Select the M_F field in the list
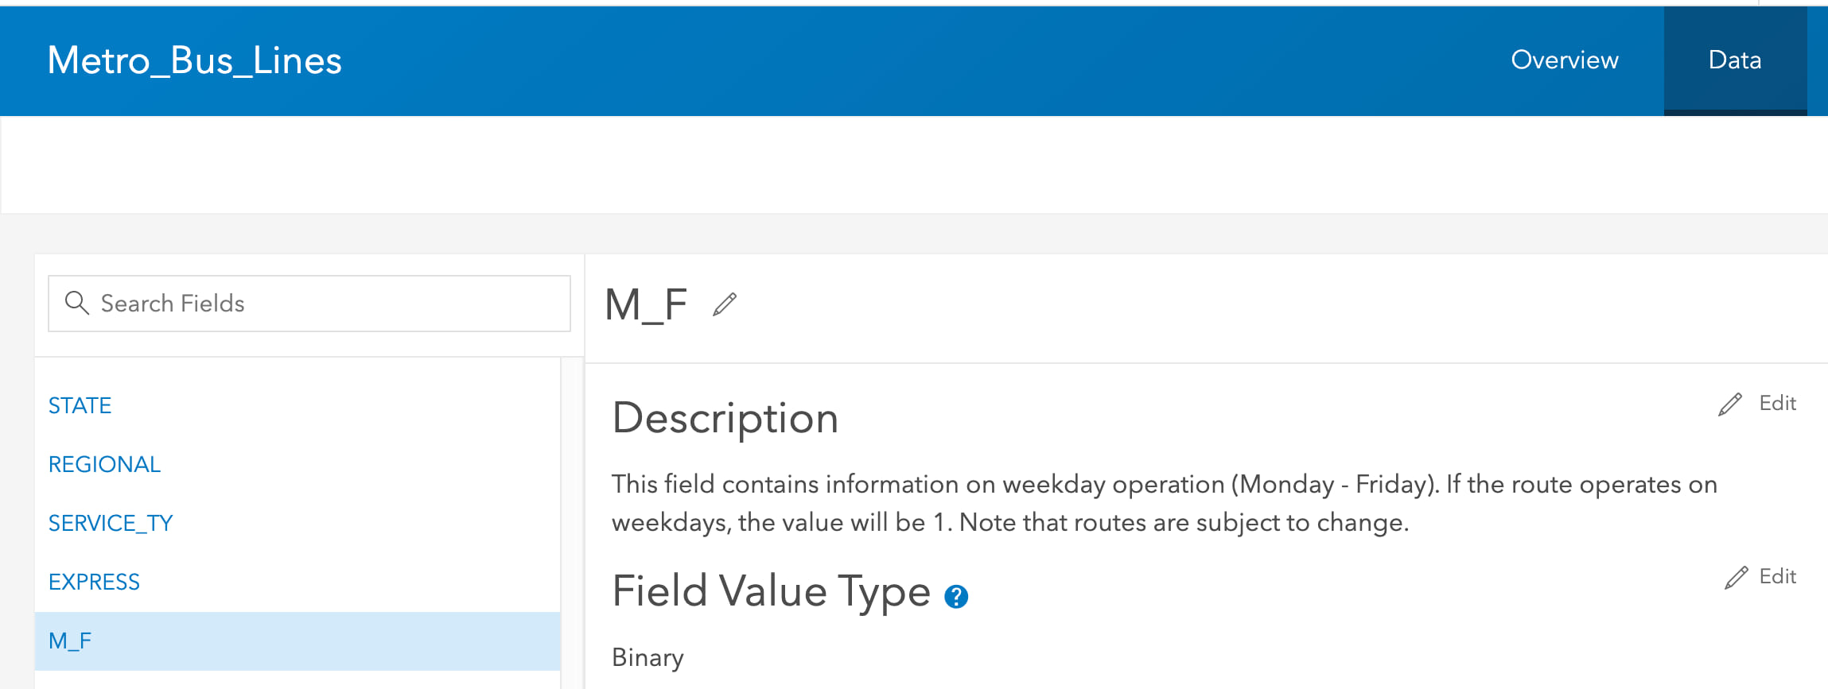Screen dimensions: 1828x689 [70, 641]
